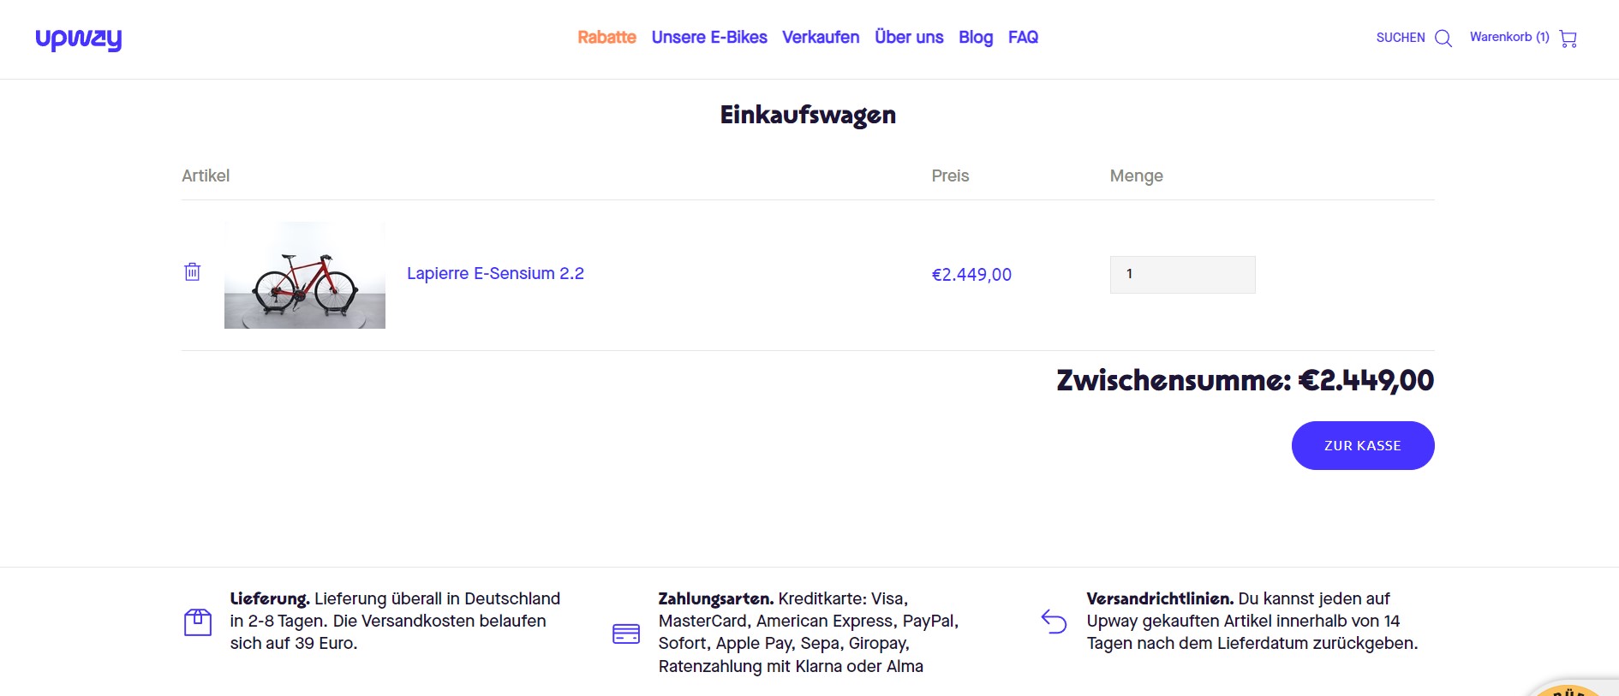
Task: Click the Zwischensumme total text
Action: point(1246,380)
